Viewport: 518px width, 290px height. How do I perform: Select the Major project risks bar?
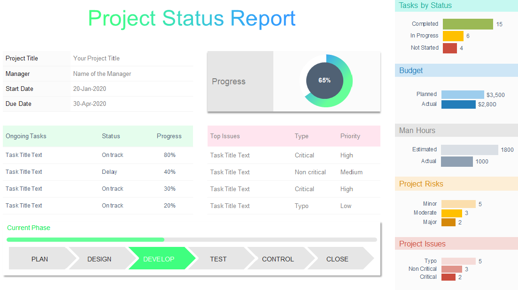click(448, 223)
